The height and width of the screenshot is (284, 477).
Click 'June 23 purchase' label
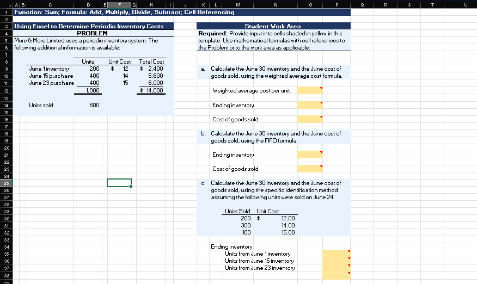[x=51, y=83]
